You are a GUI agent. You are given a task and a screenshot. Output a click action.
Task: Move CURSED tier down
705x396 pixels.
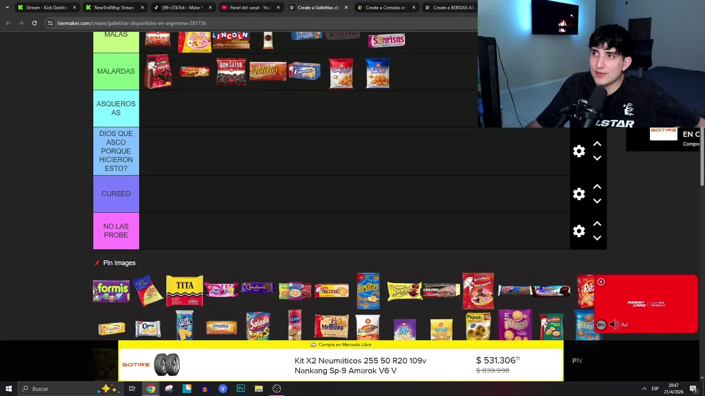[x=597, y=201]
